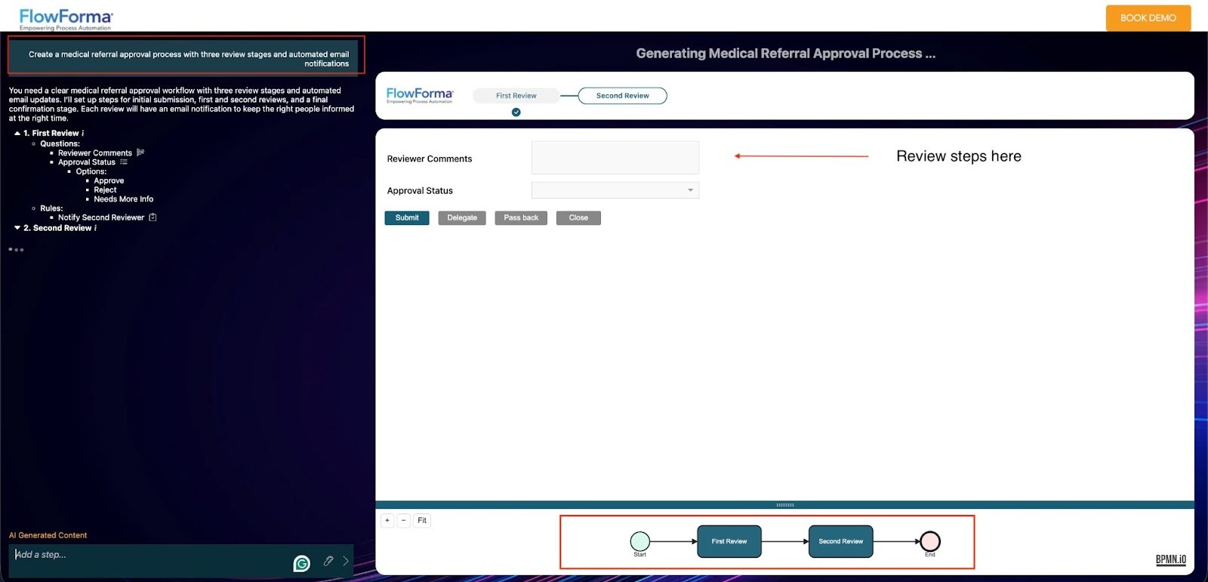This screenshot has height=582, width=1208.
Task: Click the panel splitter drag handle
Action: (x=785, y=505)
